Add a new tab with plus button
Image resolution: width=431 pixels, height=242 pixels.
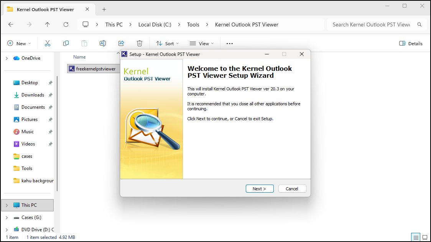click(x=104, y=9)
